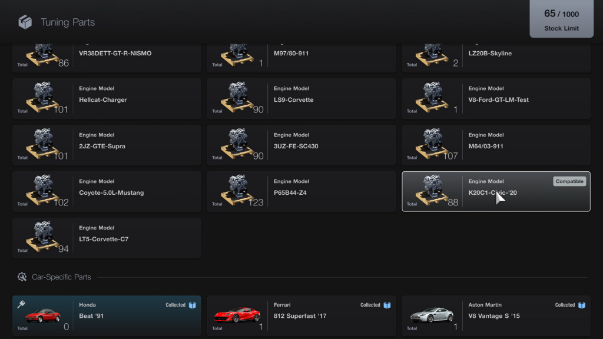Choose the LS9-Corvette engine model
603x339 pixels.
point(301,98)
